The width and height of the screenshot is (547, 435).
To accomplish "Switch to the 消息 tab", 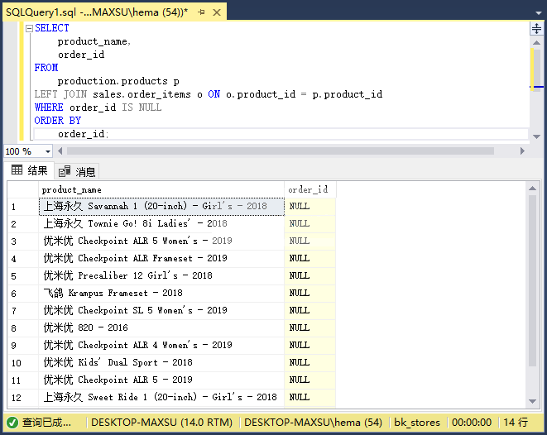I will pyautogui.click(x=77, y=171).
